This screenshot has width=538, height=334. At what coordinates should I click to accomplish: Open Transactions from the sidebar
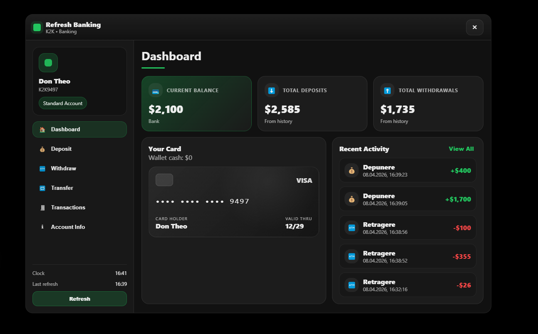[x=68, y=208]
